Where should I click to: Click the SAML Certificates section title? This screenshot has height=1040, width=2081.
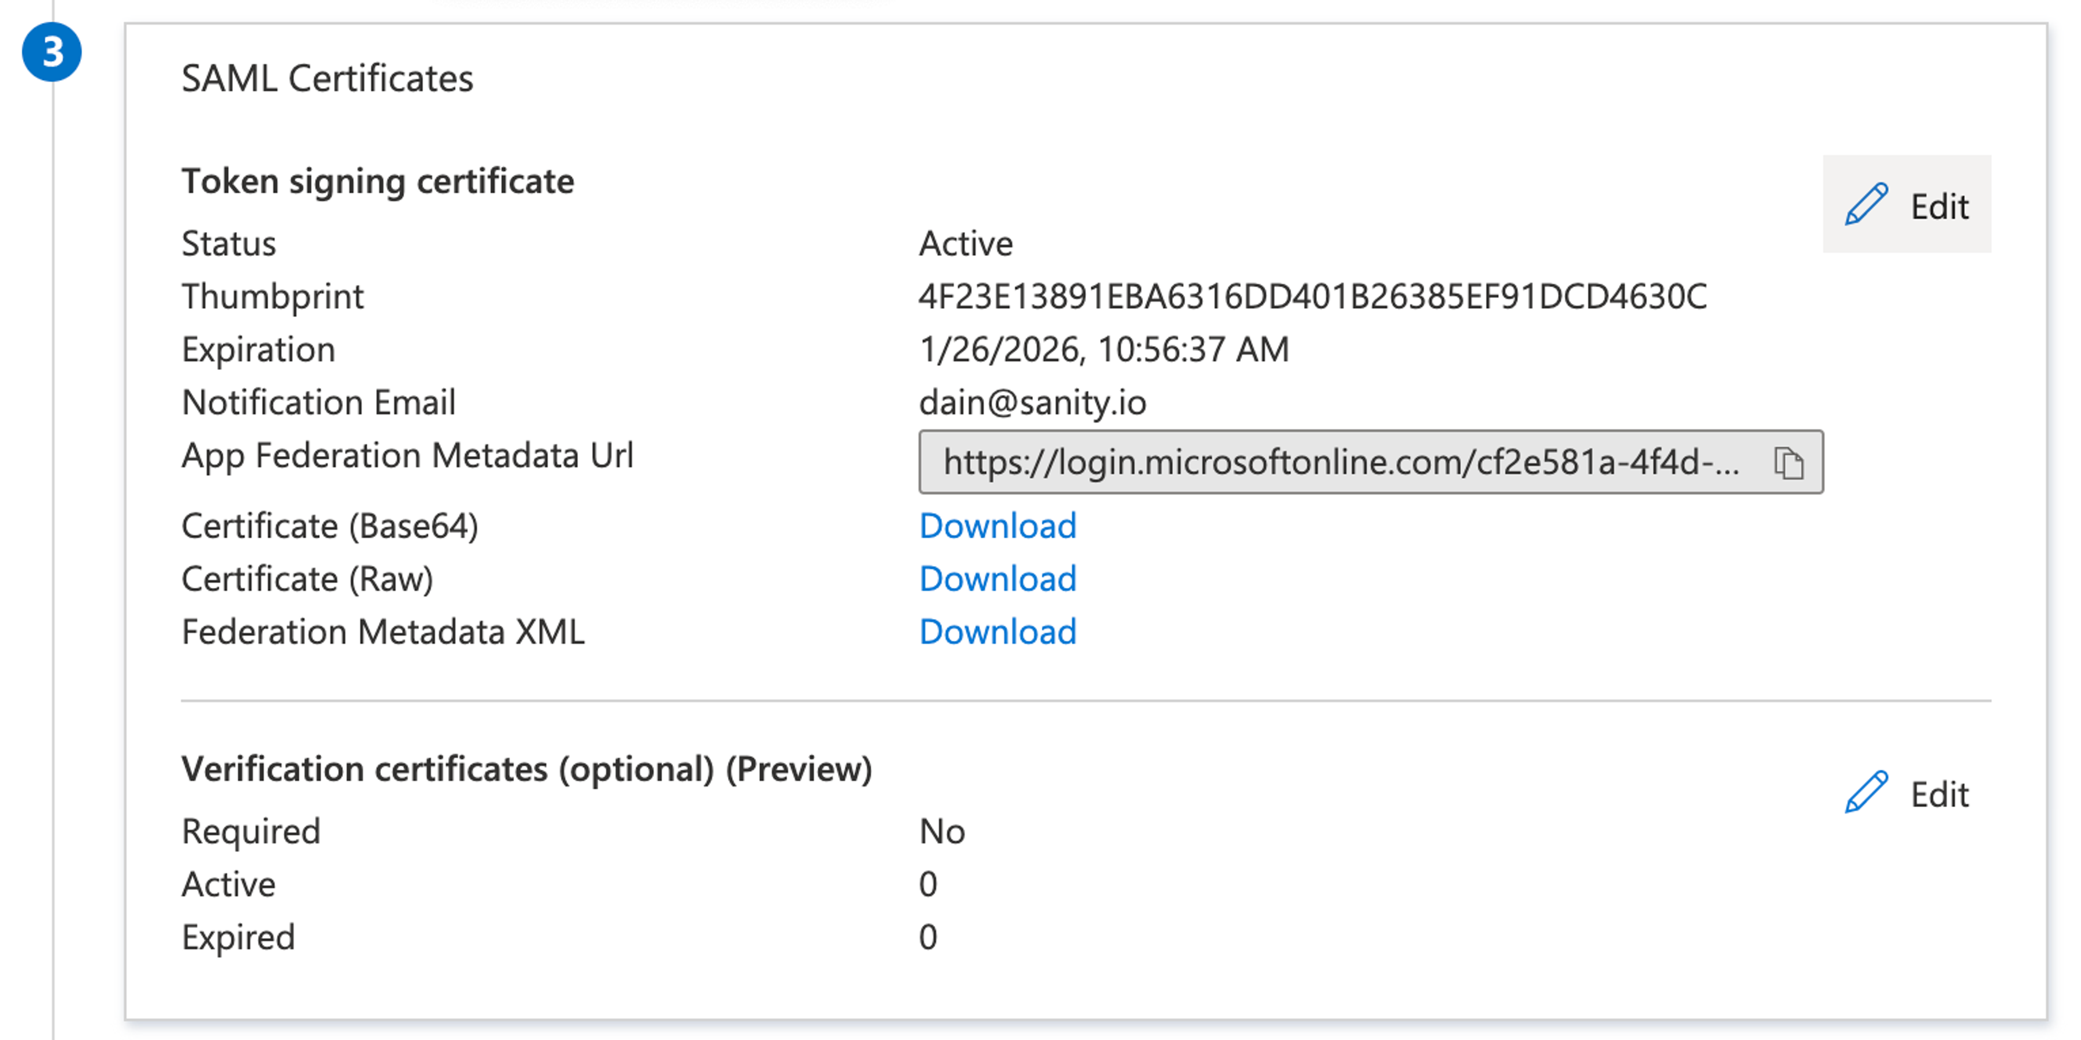[x=327, y=79]
